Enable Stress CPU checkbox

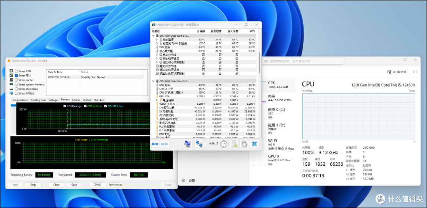(x=16, y=71)
